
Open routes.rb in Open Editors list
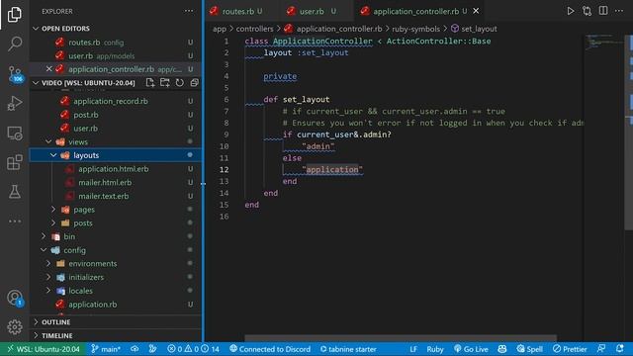(x=84, y=42)
